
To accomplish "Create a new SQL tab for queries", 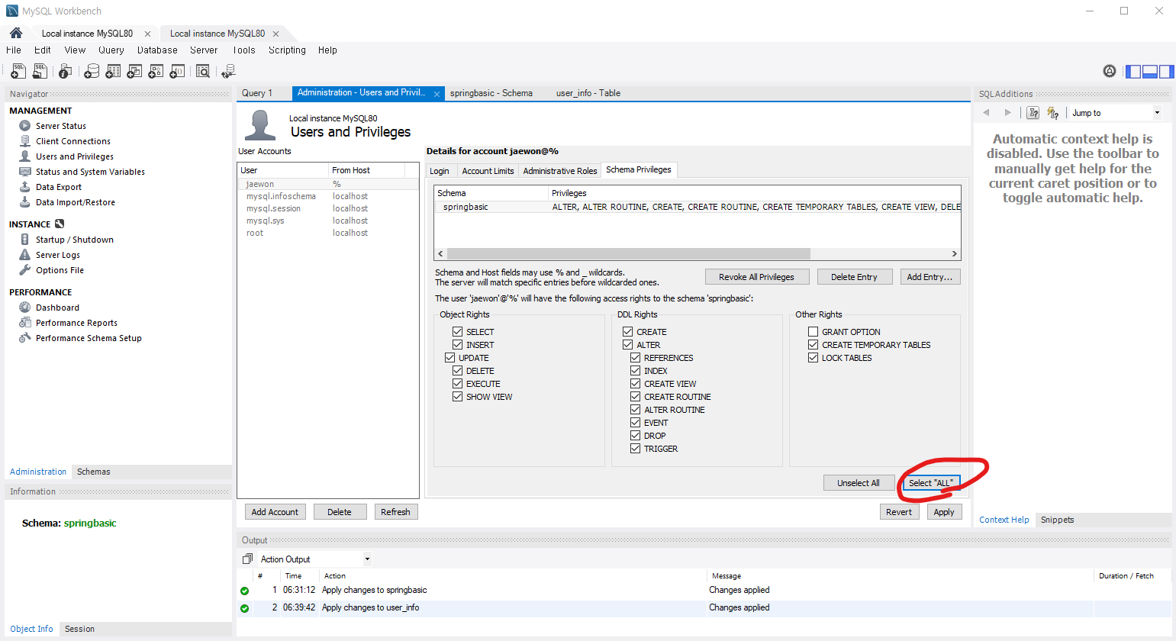I will click(x=18, y=71).
